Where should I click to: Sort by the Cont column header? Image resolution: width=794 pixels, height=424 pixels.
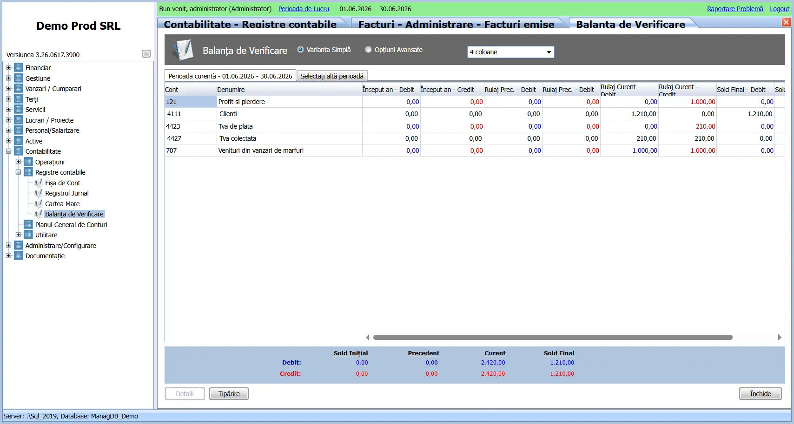[191, 90]
